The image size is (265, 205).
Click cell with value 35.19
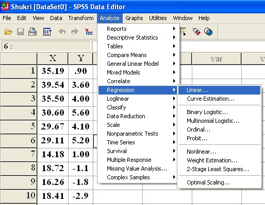point(53,71)
